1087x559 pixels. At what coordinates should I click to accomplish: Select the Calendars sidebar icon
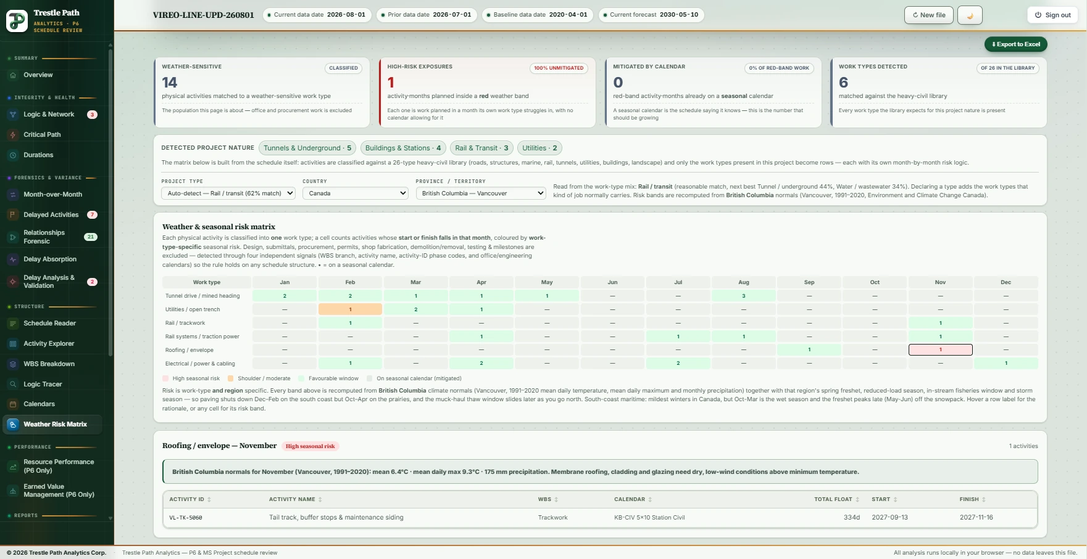(13, 404)
